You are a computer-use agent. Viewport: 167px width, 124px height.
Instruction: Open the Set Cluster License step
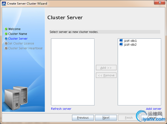tap(21, 44)
